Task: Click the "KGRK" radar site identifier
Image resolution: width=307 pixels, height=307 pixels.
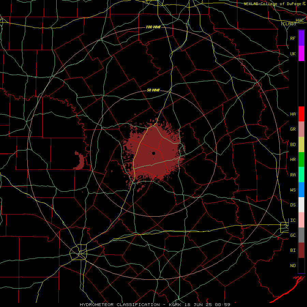Action: [175, 305]
